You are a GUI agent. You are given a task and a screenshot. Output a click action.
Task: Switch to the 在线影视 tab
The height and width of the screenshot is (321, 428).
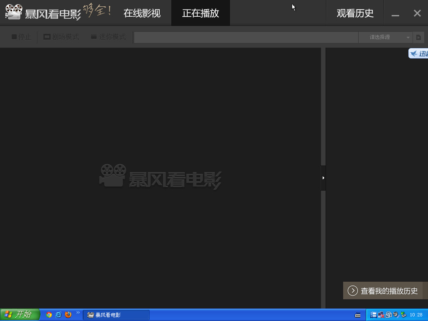[142, 13]
